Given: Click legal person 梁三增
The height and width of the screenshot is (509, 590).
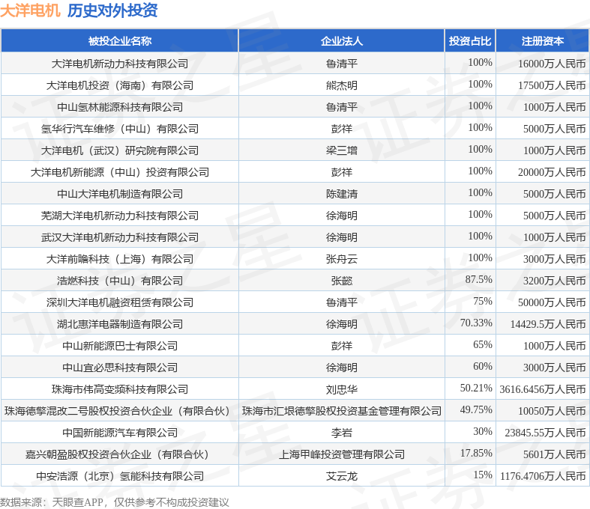Looking at the screenshot, I should (x=342, y=150).
